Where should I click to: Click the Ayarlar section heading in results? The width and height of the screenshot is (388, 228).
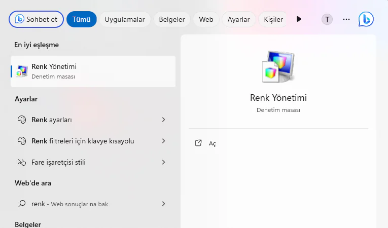(x=26, y=99)
